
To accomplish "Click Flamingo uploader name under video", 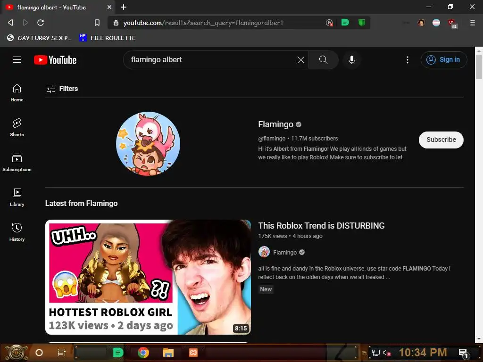I will click(285, 253).
